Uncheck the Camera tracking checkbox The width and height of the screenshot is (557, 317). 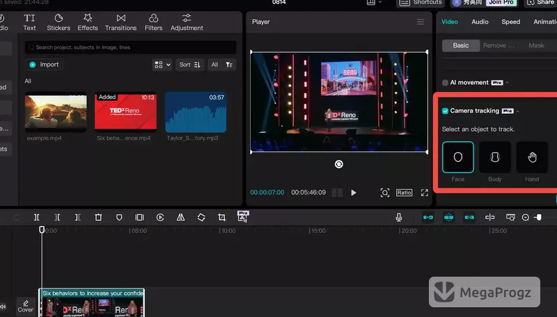click(445, 111)
